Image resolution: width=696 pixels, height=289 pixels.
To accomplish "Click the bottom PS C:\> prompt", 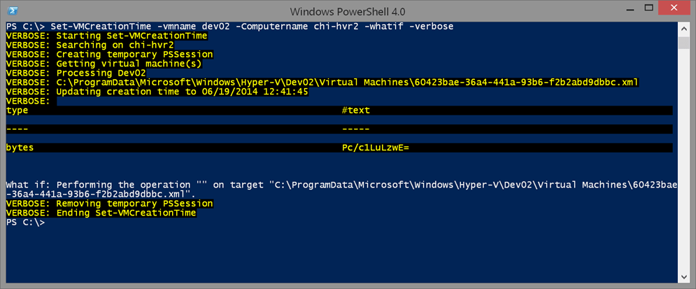I will click(x=26, y=223).
